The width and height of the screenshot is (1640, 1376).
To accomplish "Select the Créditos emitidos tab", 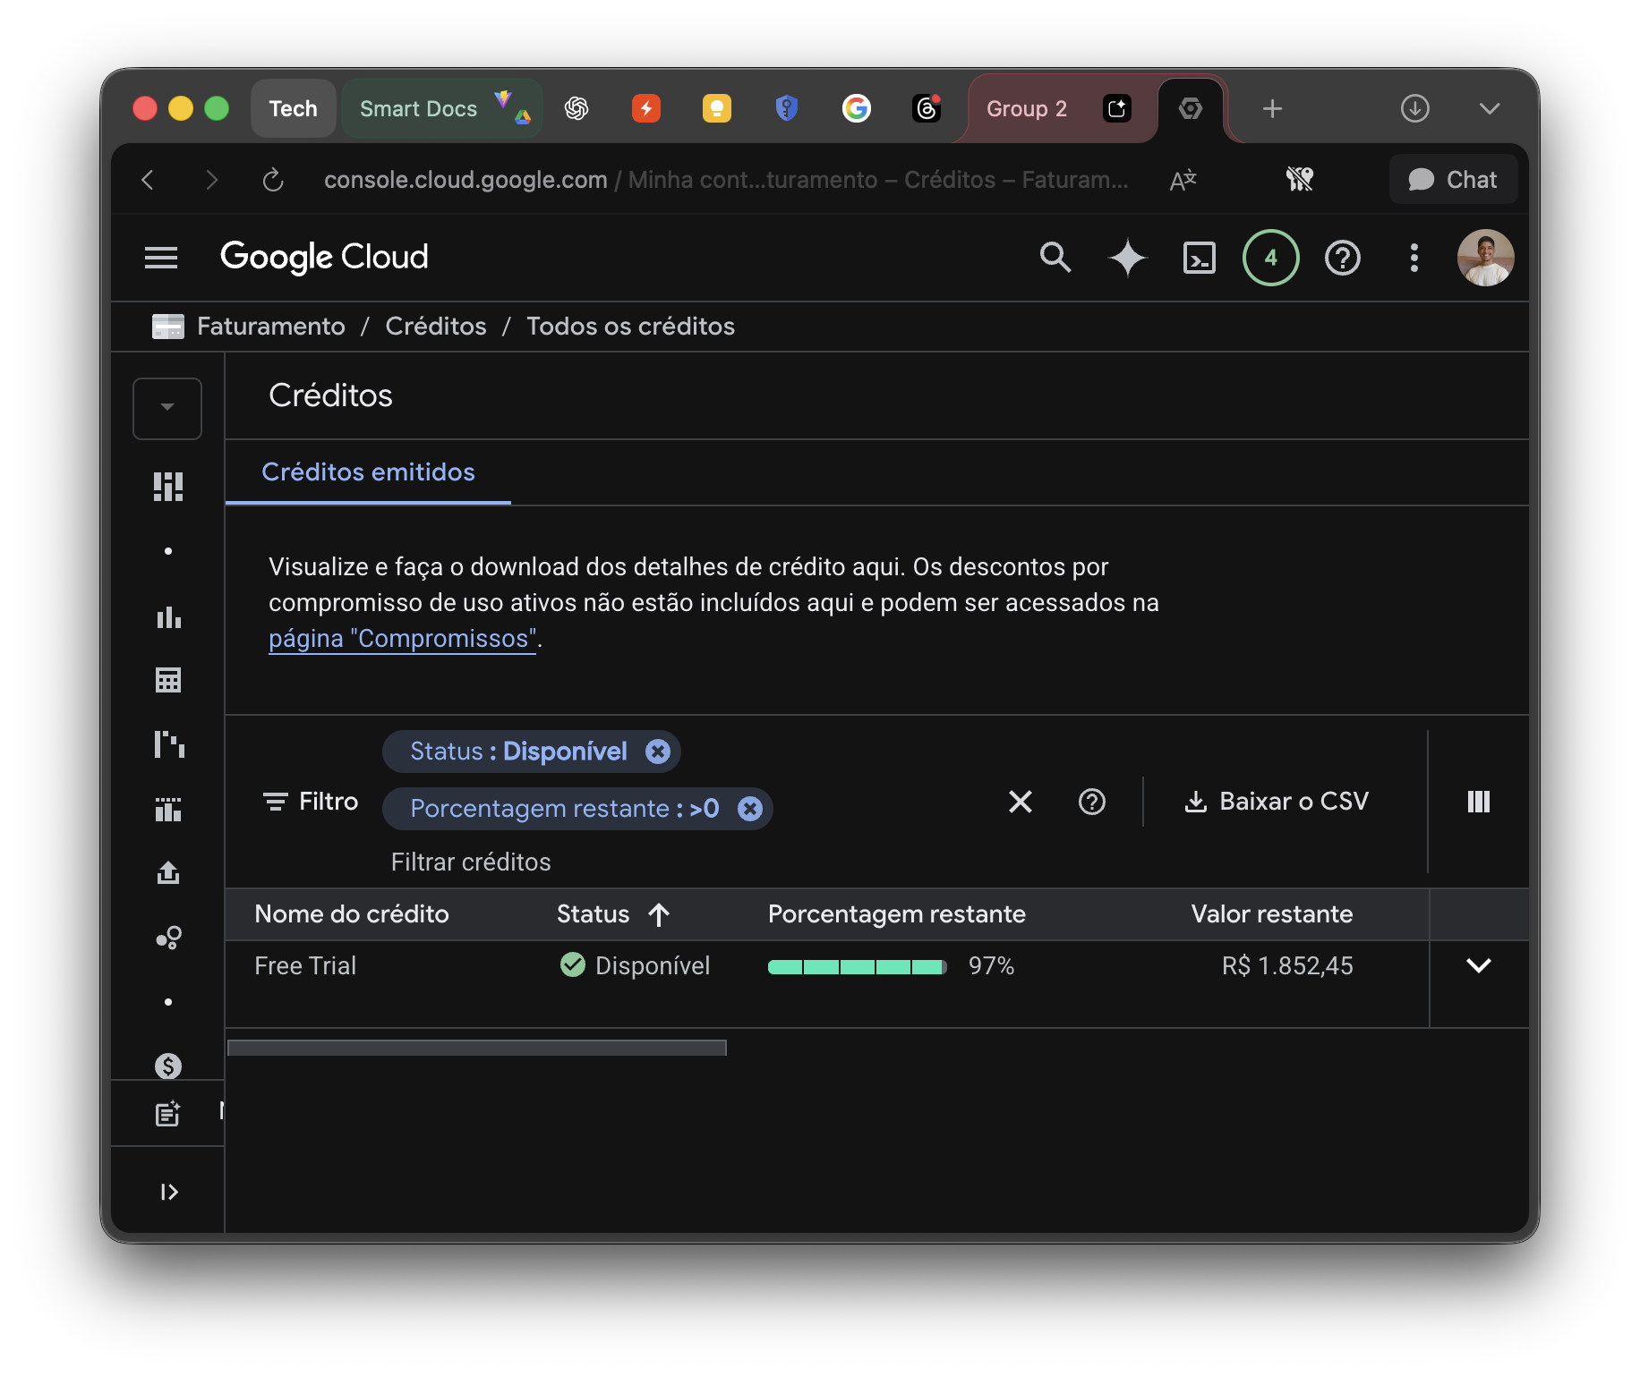I will (368, 472).
